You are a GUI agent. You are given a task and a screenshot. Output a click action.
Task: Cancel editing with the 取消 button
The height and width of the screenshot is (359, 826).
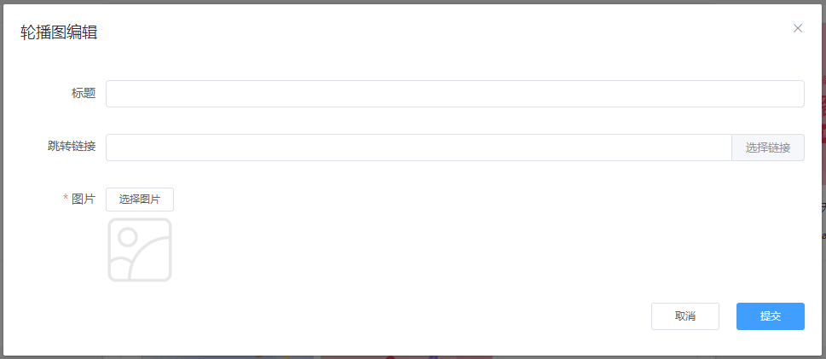pos(685,316)
